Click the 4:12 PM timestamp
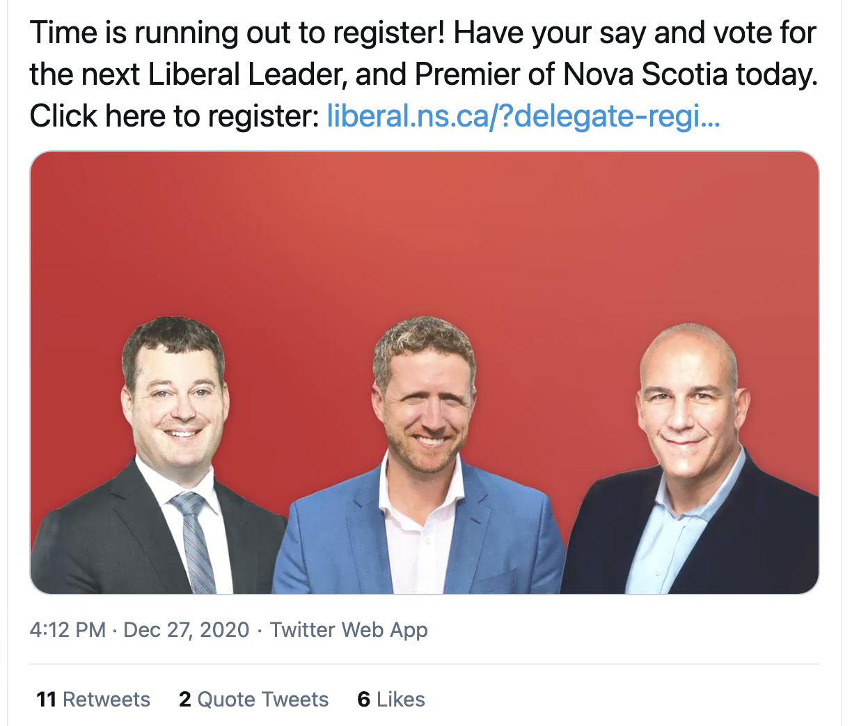Image resolution: width=852 pixels, height=726 pixels. click(x=68, y=630)
